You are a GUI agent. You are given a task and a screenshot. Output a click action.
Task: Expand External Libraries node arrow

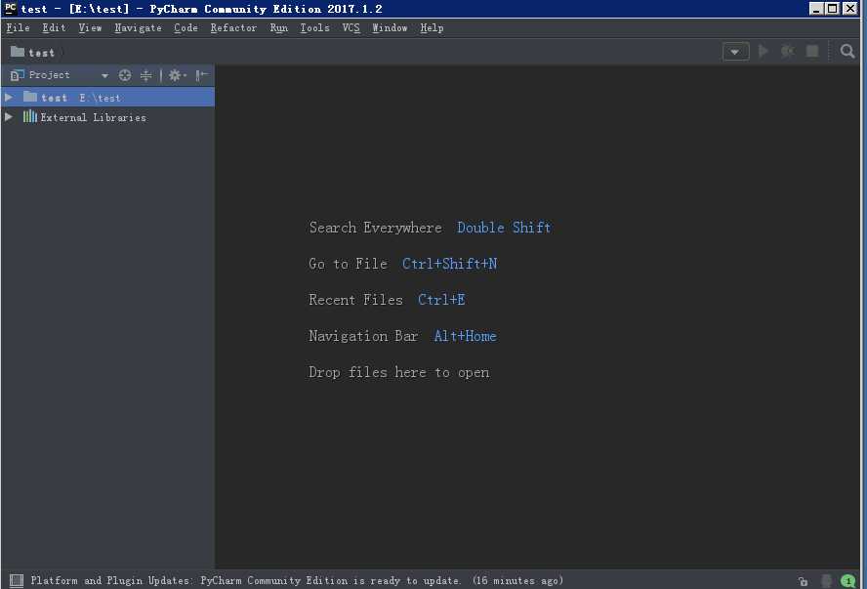coord(9,117)
